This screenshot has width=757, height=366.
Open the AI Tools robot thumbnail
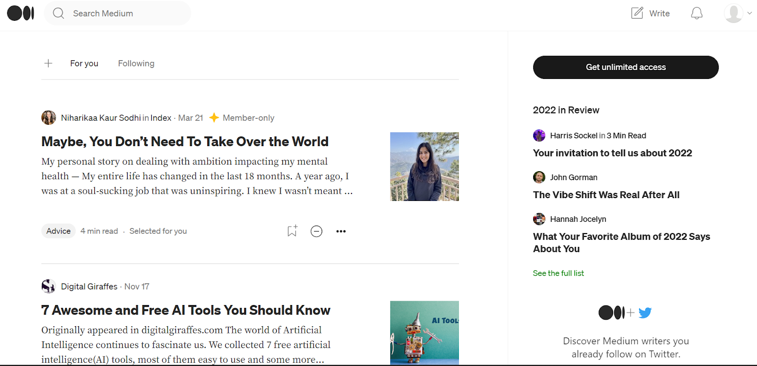coord(424,333)
